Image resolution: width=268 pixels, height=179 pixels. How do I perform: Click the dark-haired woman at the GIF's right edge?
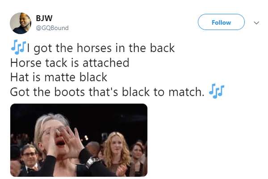pos(138,157)
